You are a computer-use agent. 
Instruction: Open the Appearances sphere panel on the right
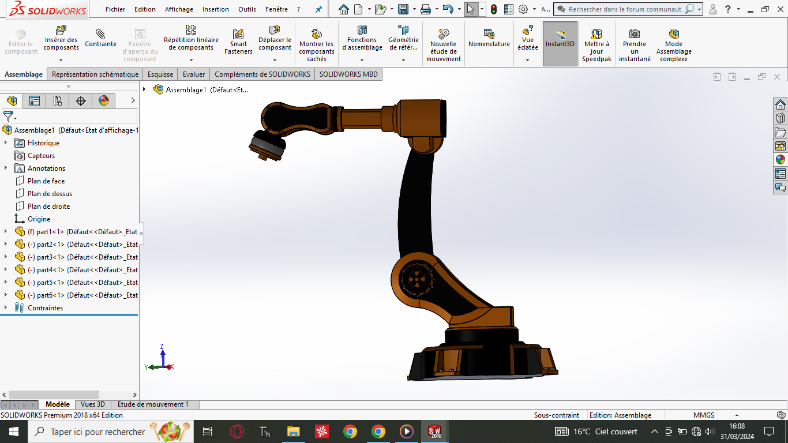click(781, 159)
